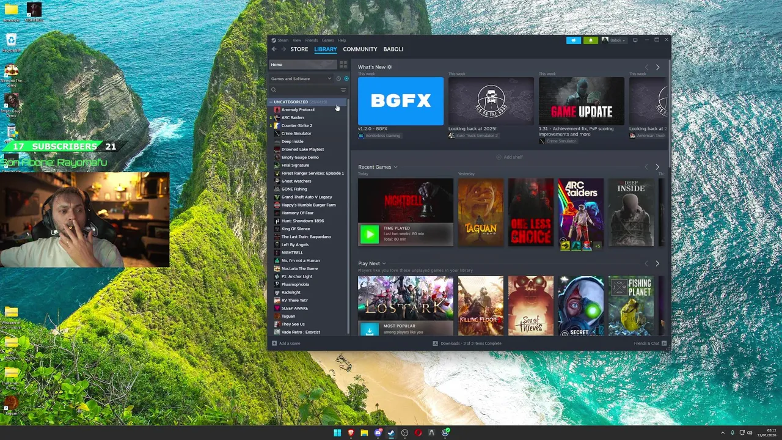The height and width of the screenshot is (440, 782).
Task: Select Anomaly Protocol in the library list
Action: 298,109
